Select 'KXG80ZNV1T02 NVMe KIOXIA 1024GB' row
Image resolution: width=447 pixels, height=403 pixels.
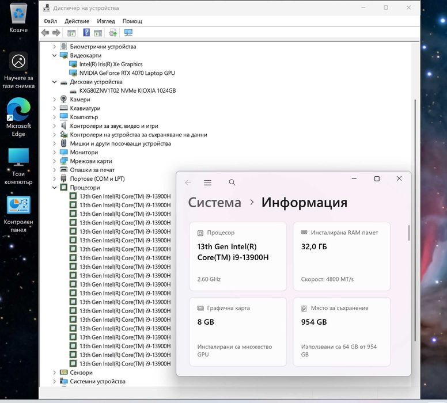tap(127, 90)
